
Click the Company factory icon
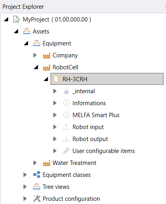click(x=47, y=55)
